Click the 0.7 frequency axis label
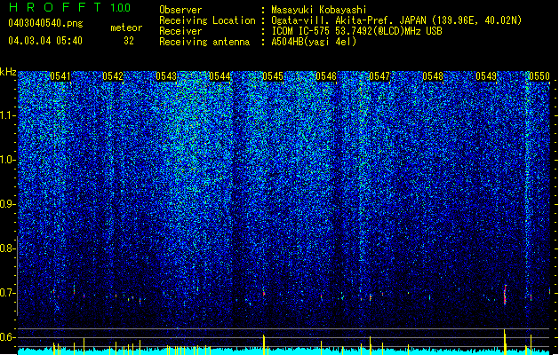The width and height of the screenshot is (559, 355). tap(7, 293)
